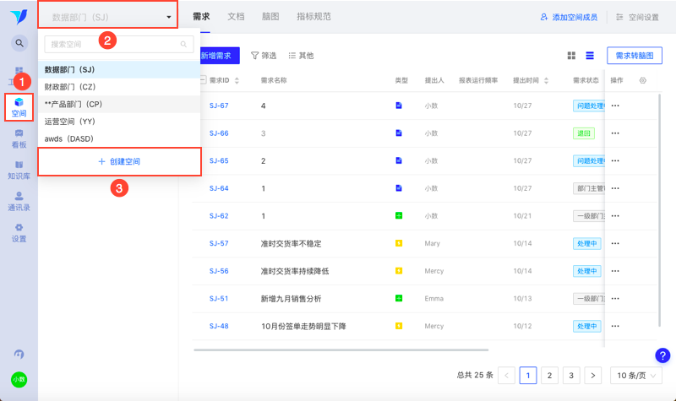676x401 pixels.
Task: Click requirement name 新增九月销售分析
Action: [x=291, y=299]
